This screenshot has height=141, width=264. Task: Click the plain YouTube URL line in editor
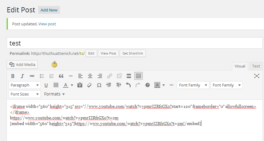pyautogui.click(x=64, y=118)
